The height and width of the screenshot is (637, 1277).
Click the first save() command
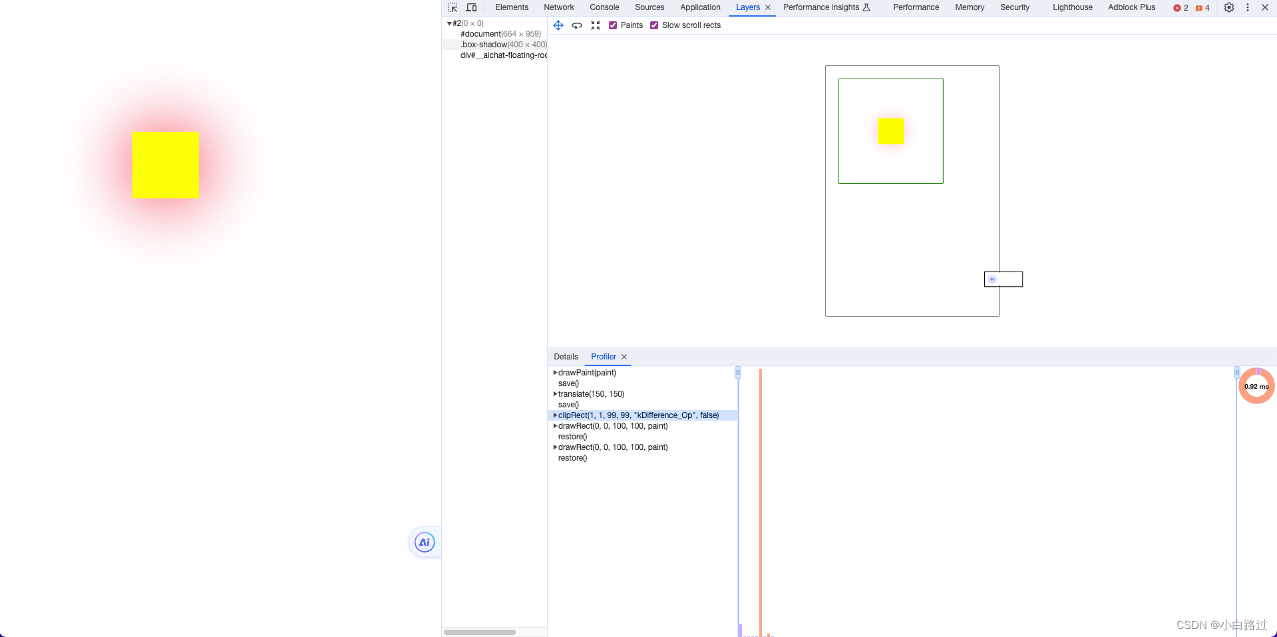click(568, 383)
